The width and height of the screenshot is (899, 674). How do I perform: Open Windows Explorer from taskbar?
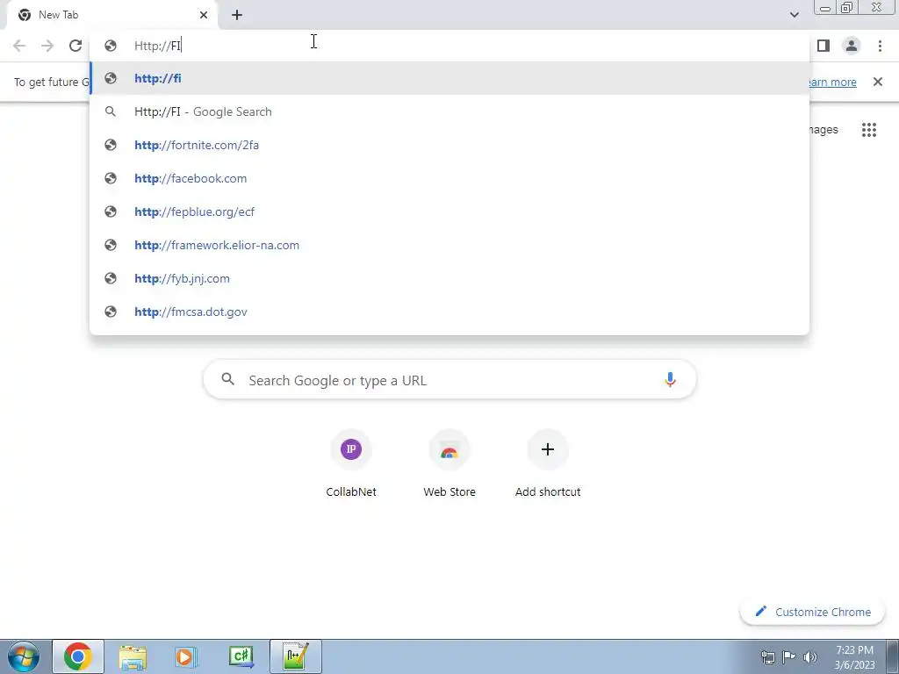point(133,656)
